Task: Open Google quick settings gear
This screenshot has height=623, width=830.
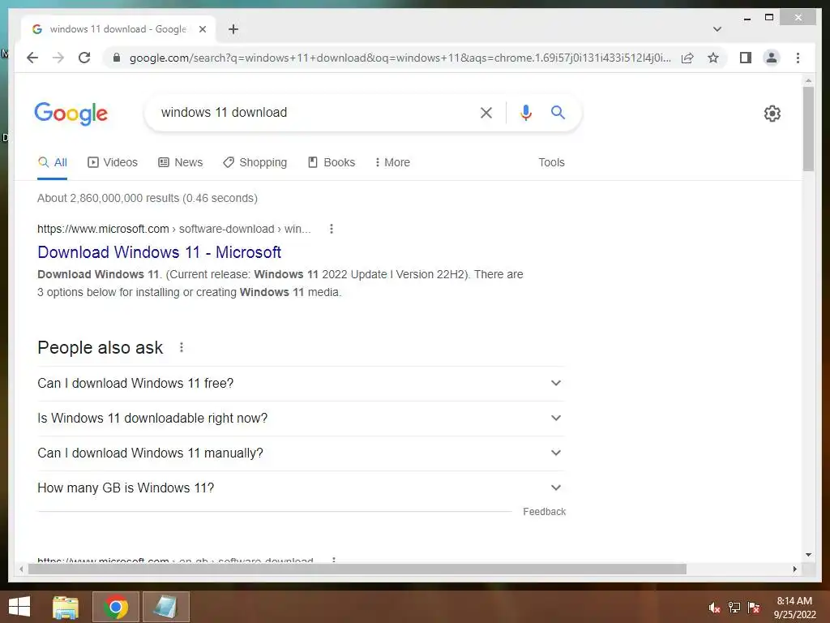Action: [x=772, y=114]
